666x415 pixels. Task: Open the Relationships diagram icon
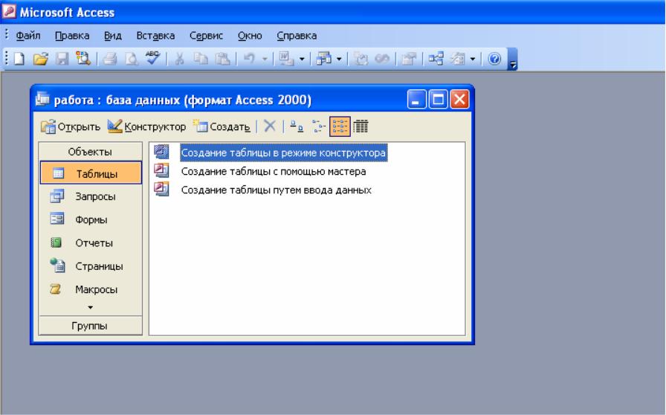(x=436, y=59)
